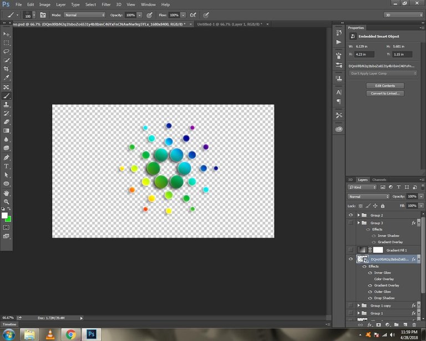Viewport: 426px width, 341px height.
Task: Select the Pen tool
Action: (x=6, y=157)
